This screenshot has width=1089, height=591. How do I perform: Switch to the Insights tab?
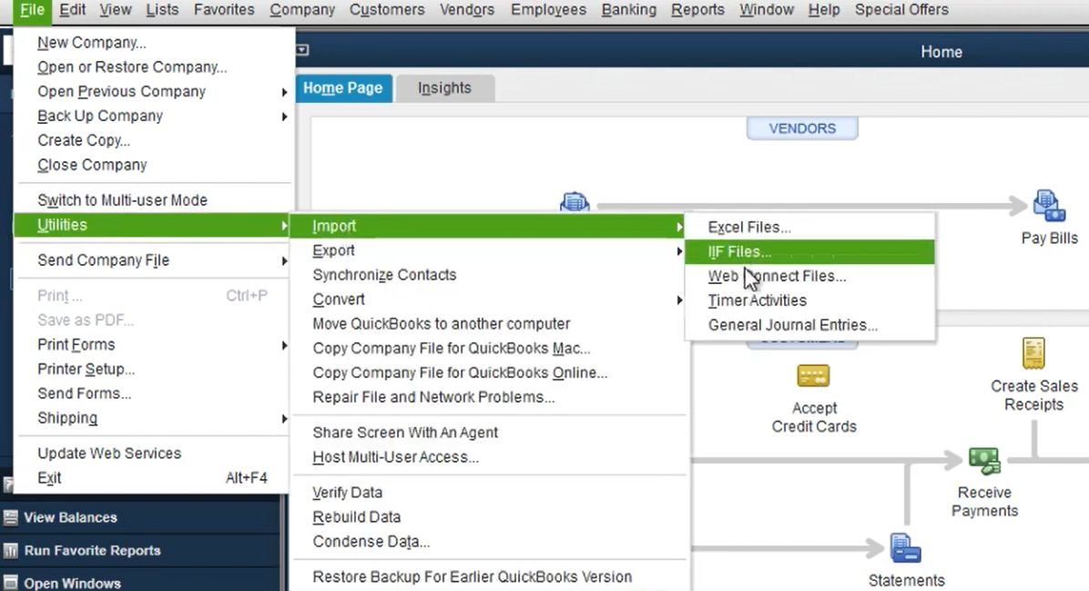pyautogui.click(x=444, y=88)
